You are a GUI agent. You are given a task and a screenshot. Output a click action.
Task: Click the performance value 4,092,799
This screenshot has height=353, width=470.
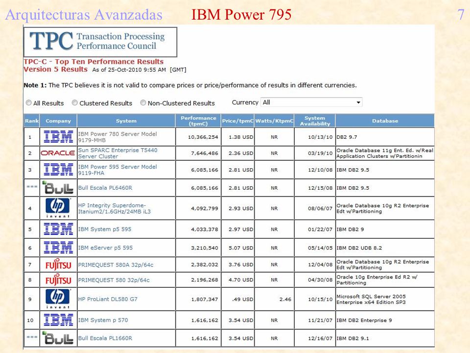coord(205,208)
